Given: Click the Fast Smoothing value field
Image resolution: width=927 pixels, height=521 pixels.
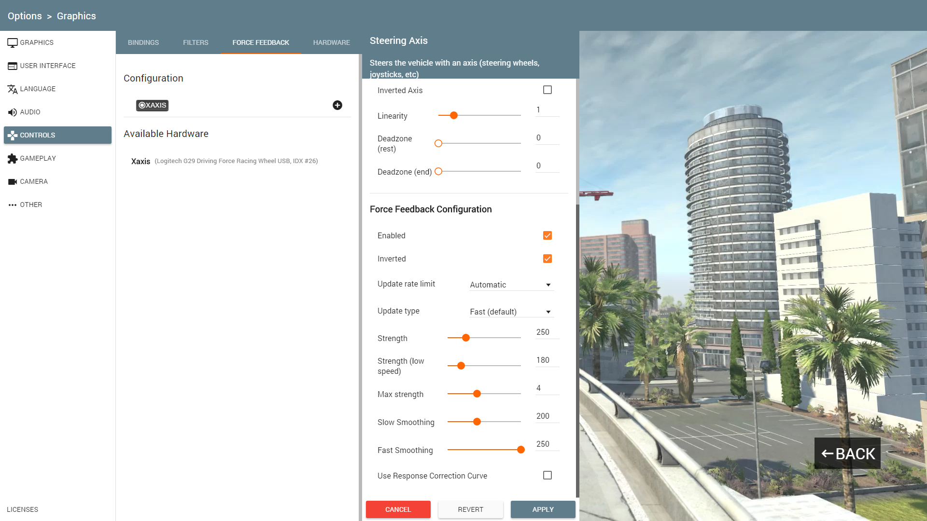Looking at the screenshot, I should (x=548, y=444).
